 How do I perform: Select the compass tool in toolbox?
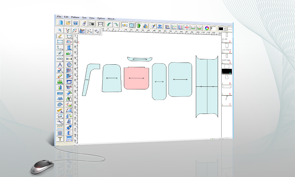click(60, 65)
